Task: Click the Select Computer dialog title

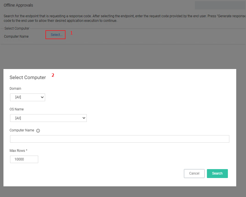Action: click(28, 78)
